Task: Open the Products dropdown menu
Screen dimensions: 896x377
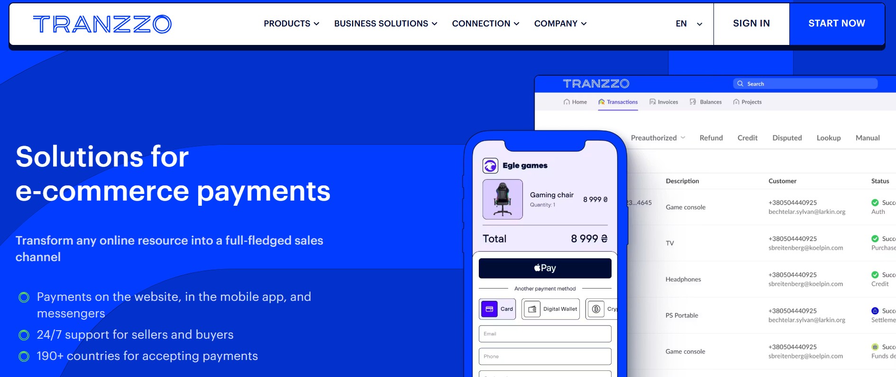Action: [x=292, y=24]
